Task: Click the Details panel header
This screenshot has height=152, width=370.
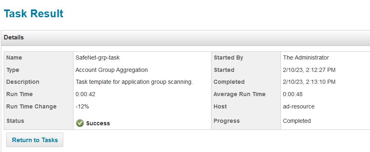Action: pos(185,37)
